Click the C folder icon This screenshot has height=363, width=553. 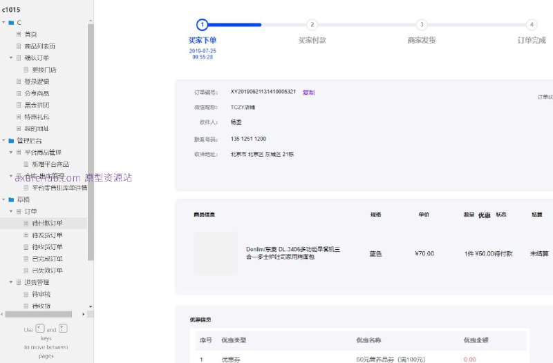(11, 23)
